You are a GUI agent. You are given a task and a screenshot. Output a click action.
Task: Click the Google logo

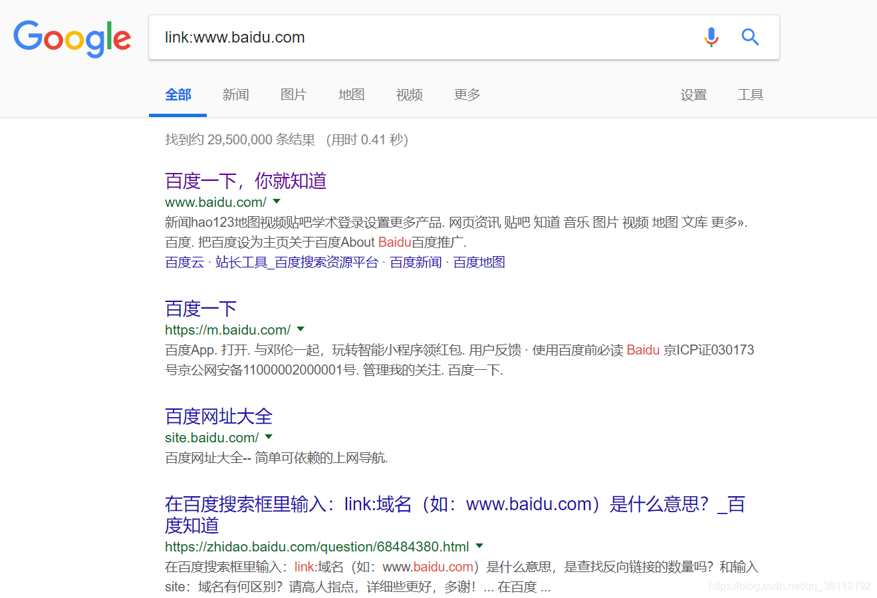[72, 38]
